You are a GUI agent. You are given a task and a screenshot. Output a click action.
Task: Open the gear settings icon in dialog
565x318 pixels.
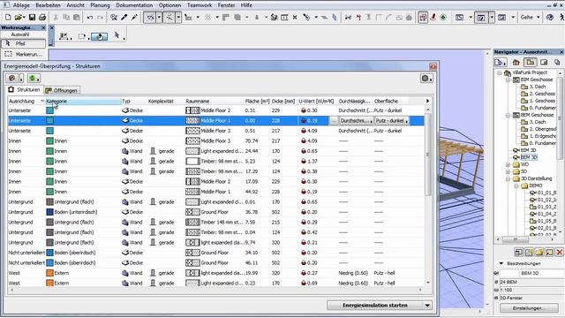click(426, 79)
